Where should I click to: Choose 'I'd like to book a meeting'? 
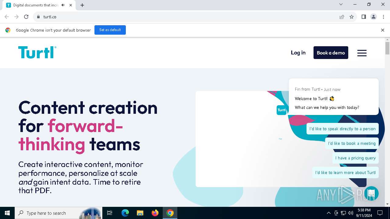click(x=352, y=143)
